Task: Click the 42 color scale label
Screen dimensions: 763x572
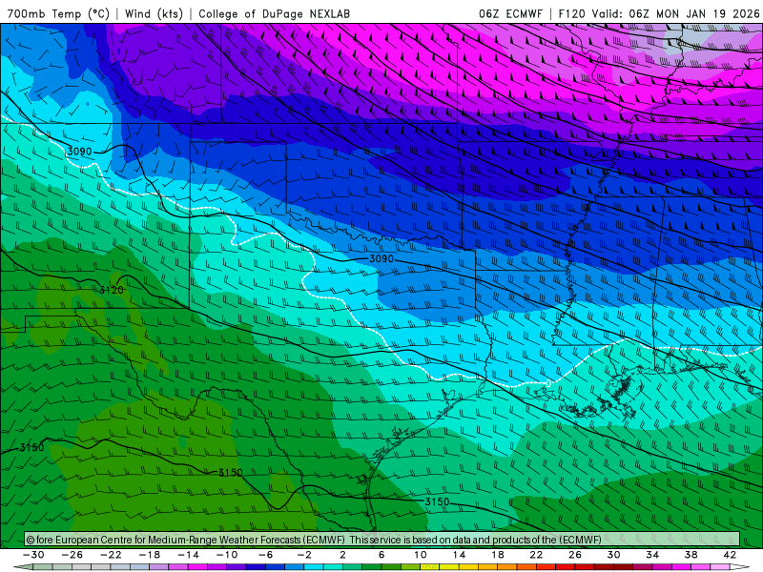Action: [730, 555]
